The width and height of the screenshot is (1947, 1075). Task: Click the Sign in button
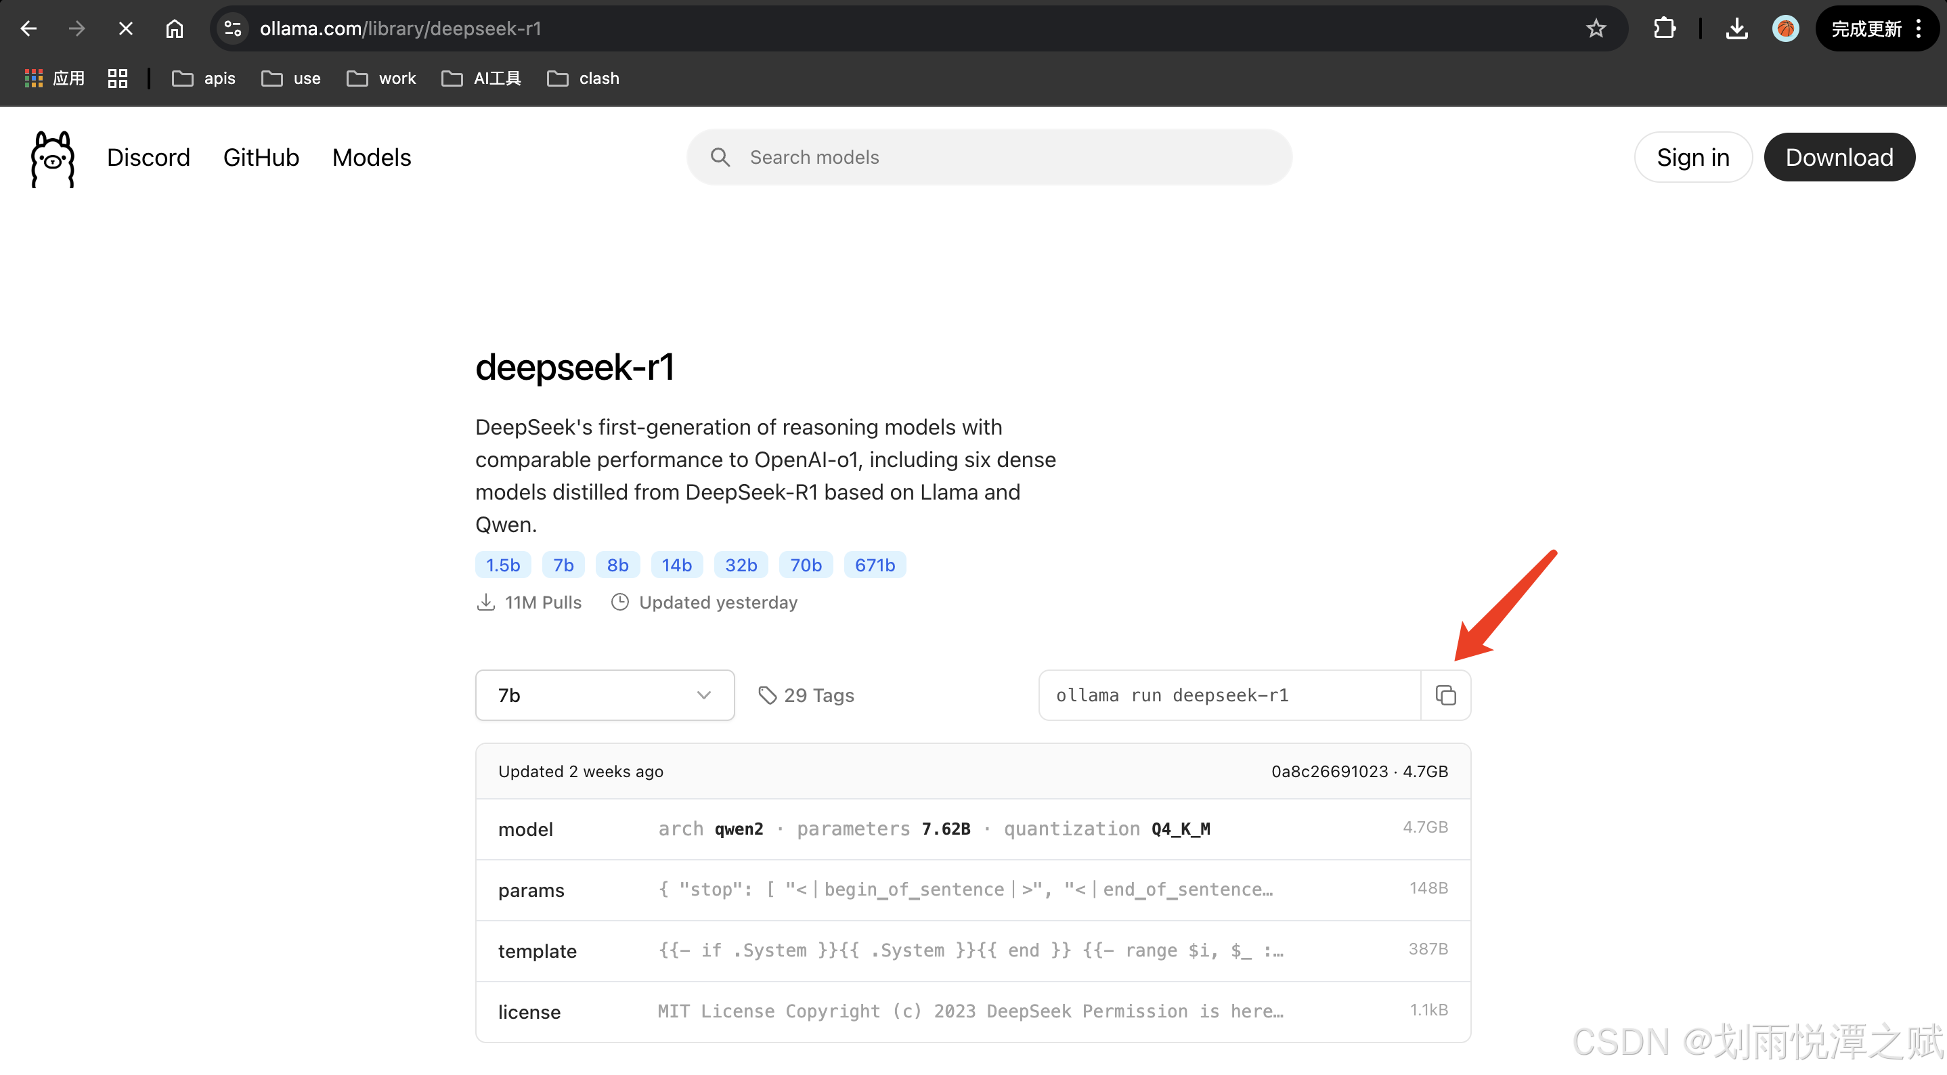pos(1692,157)
